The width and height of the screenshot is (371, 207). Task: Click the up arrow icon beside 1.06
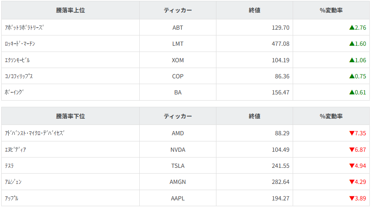tap(352, 60)
